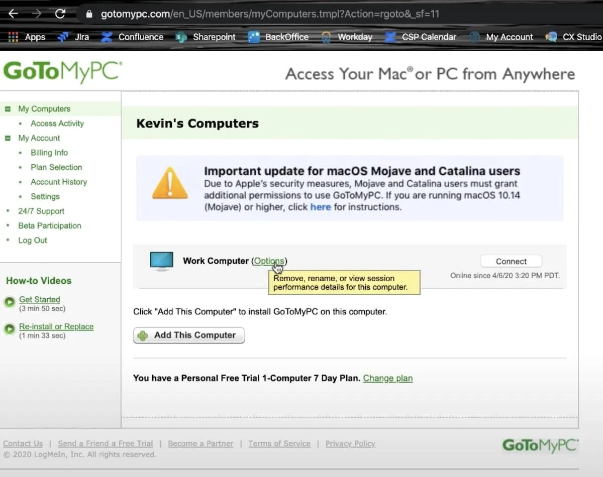Open the Confluence bookmark

(x=132, y=37)
